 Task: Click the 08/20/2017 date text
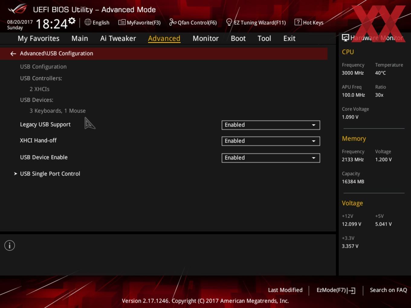pos(20,22)
